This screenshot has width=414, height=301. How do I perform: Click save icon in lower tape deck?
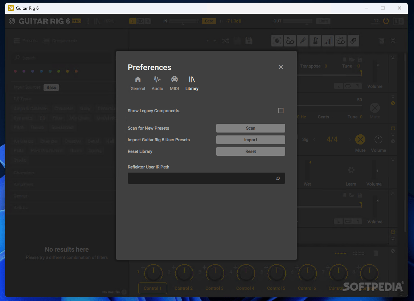pos(360,195)
